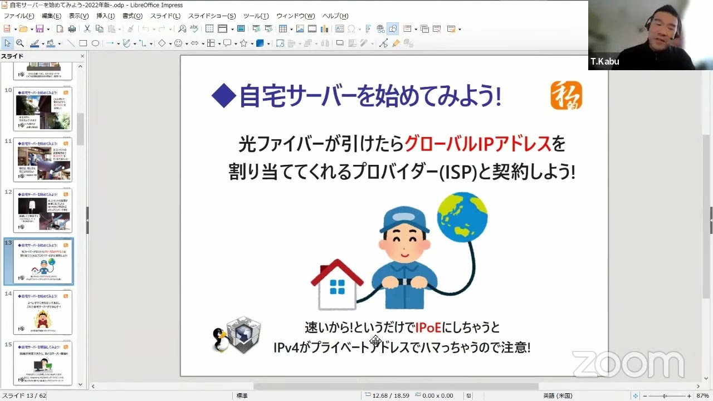The height and width of the screenshot is (401, 713).
Task: Open the Symbol Shapes smiley dropdown arrow
Action: (x=186, y=43)
